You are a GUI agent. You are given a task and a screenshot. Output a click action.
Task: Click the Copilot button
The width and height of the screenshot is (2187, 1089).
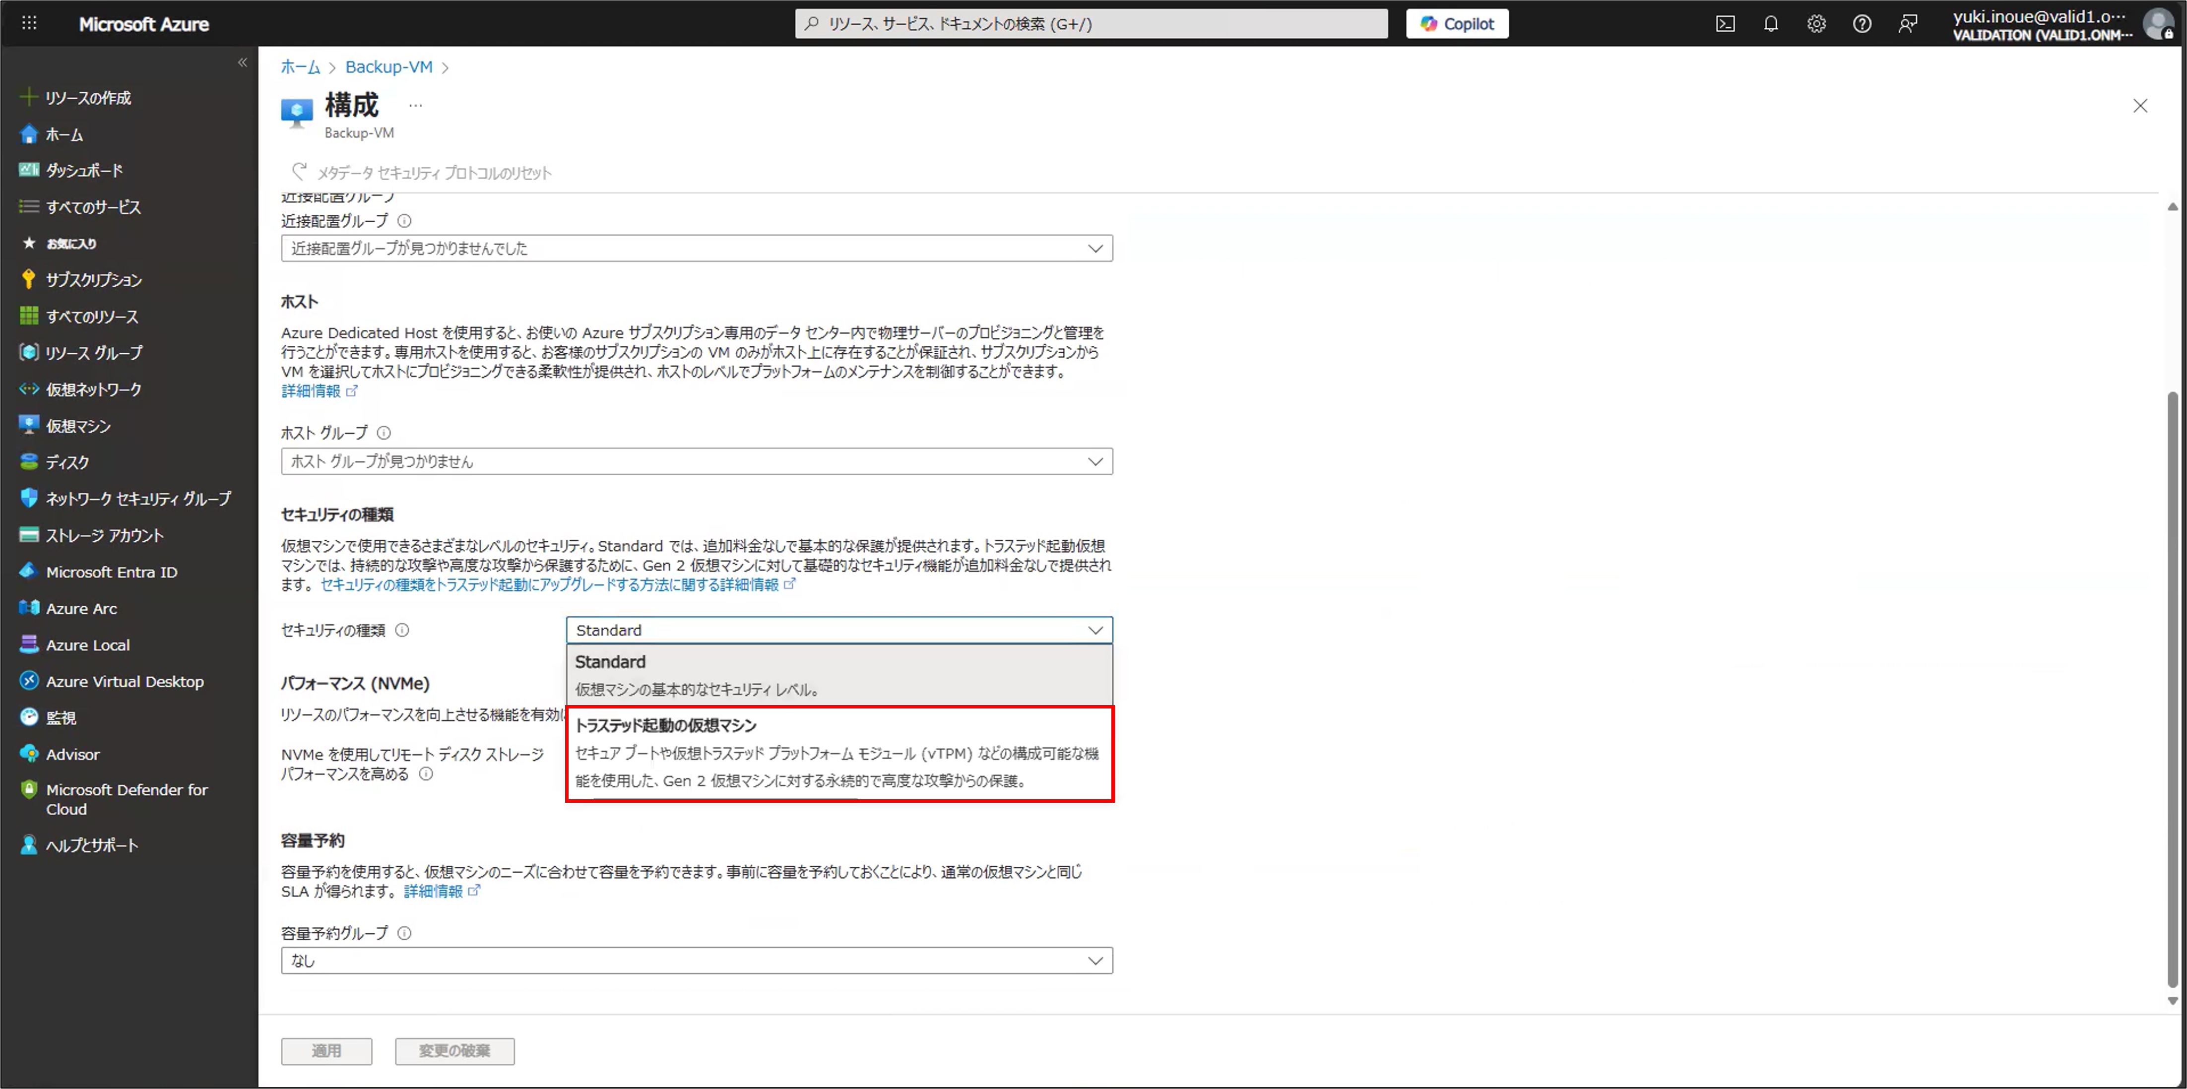pos(1457,24)
